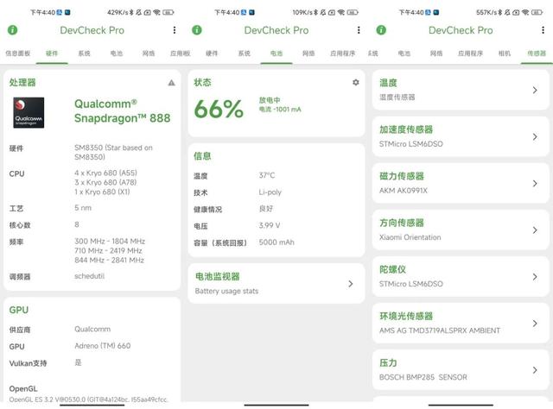Tap the Battery usage stats subtitle
The image size is (553, 409).
click(226, 292)
